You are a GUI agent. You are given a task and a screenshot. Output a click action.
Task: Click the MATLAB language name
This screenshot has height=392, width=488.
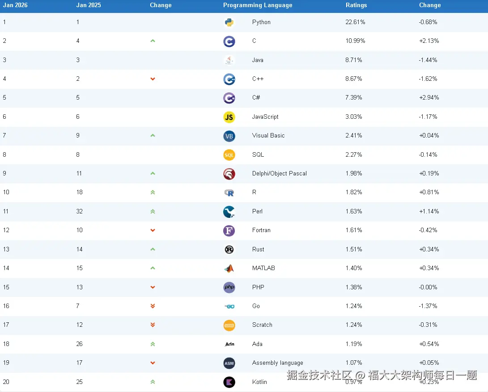tap(263, 268)
